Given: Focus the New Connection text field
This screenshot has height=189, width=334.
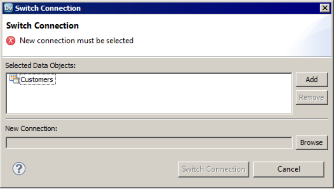Looking at the screenshot, I should pyautogui.click(x=149, y=143).
